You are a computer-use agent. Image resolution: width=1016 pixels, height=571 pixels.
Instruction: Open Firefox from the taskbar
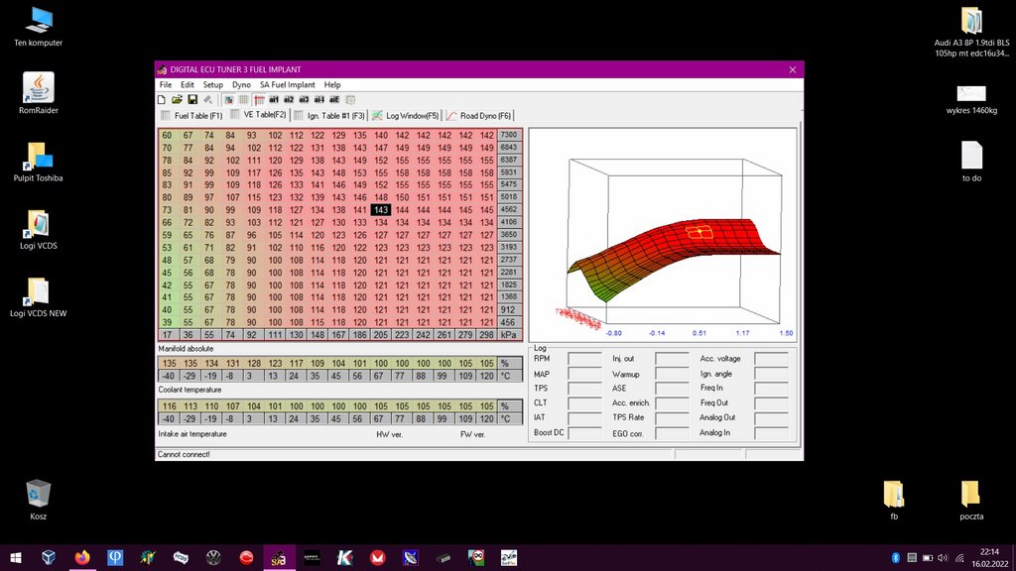pos(82,557)
